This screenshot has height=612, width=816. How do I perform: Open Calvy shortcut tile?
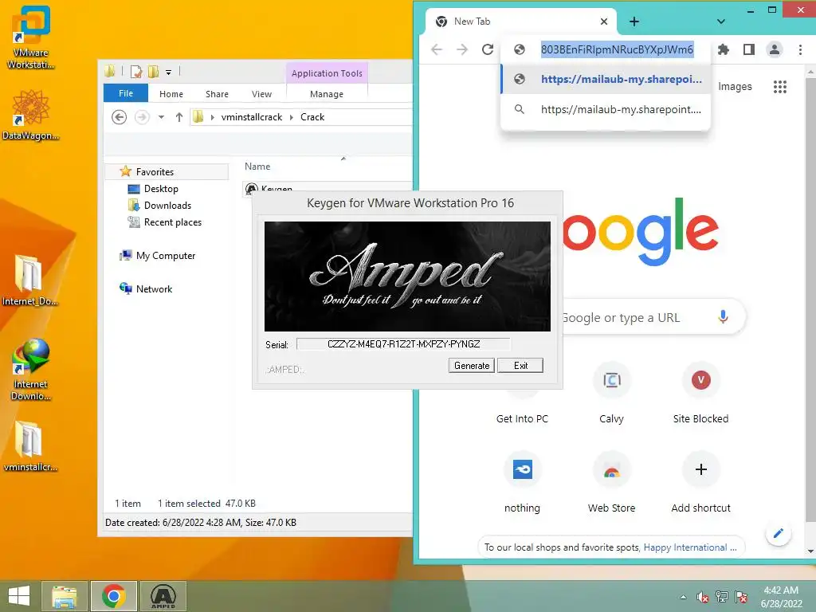tap(611, 393)
